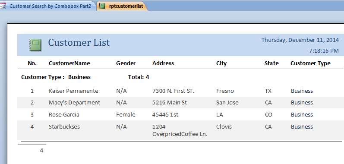Click row number 4 beside Starbuckses

click(x=32, y=127)
